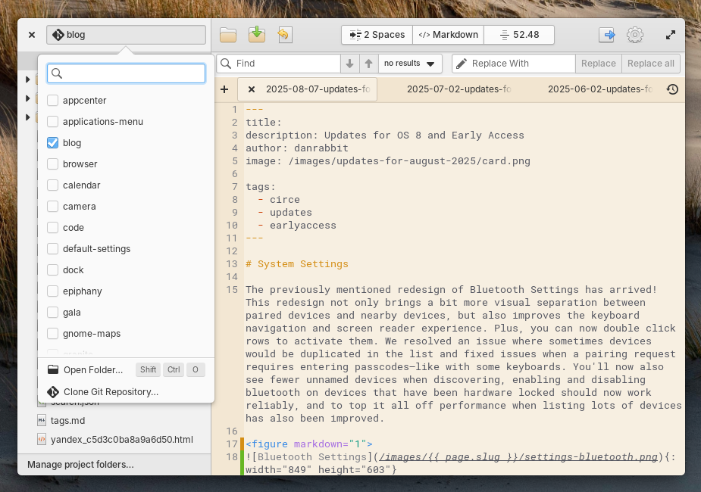The height and width of the screenshot is (492, 701).
Task: Switch to the 2025-06-02-updates tab
Action: point(600,89)
